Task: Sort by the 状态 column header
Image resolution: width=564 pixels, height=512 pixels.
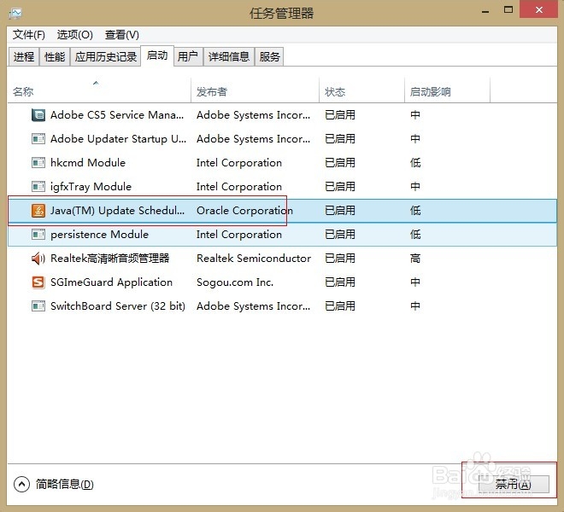Action: [x=361, y=91]
